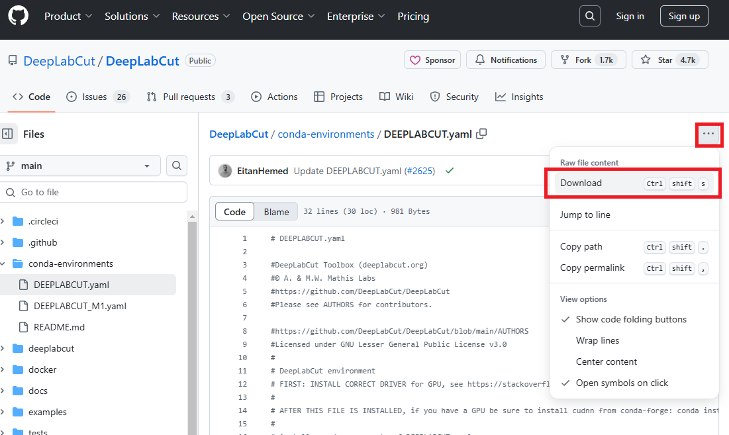Open the search magnifier in header
729x435 pixels.
[589, 16]
